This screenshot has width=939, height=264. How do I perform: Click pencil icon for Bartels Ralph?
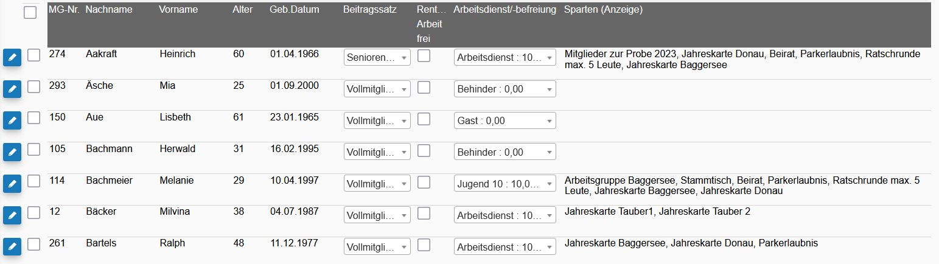12,247
